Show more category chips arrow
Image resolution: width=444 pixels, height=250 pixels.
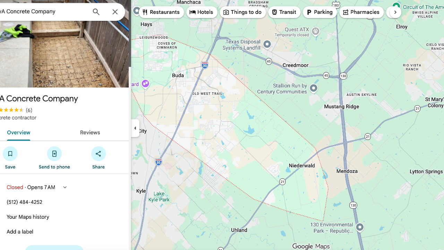point(395,12)
